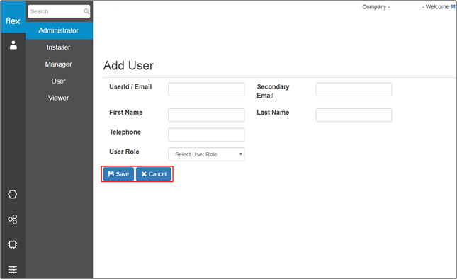
Task: Click the Telephone input field
Action: pos(206,135)
